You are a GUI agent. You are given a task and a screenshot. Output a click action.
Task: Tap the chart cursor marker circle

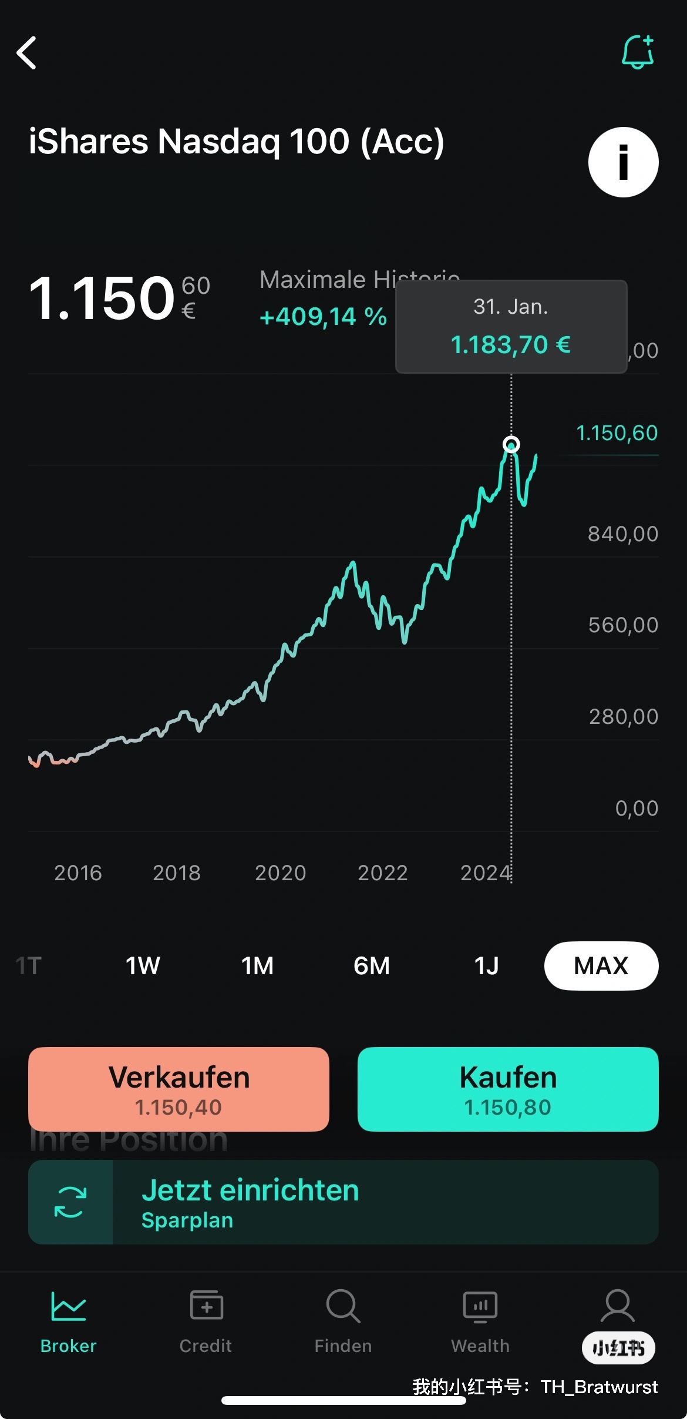point(511,444)
